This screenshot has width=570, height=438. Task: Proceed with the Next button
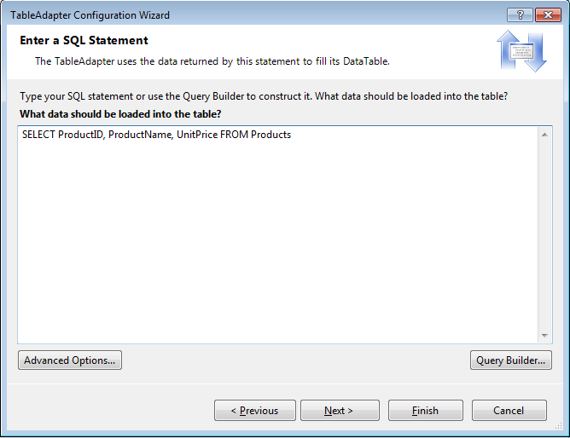pyautogui.click(x=339, y=411)
